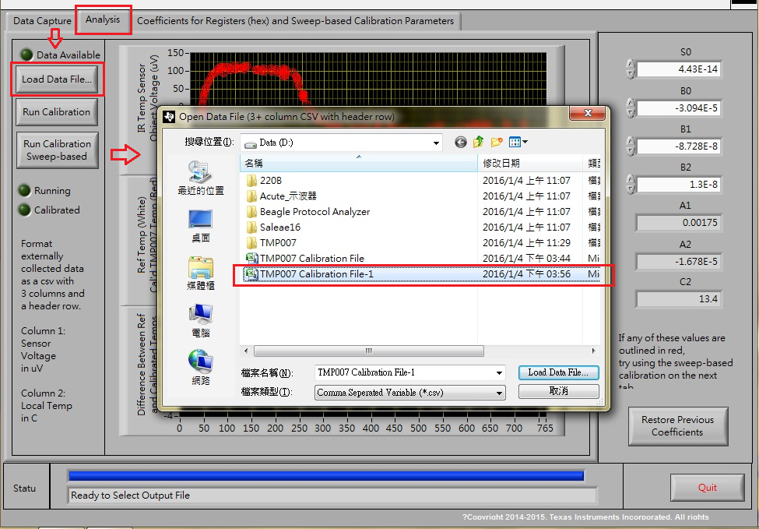The image size is (759, 529).
Task: Select the Saleae16 folder
Action: 273,227
